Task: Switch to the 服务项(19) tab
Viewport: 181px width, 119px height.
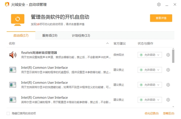Action: click(x=50, y=36)
